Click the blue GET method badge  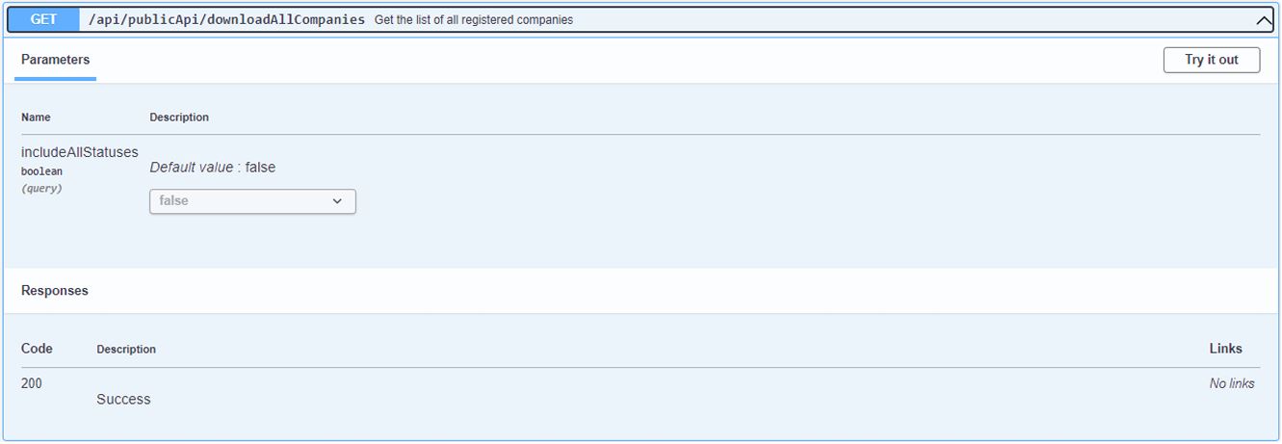click(x=44, y=19)
